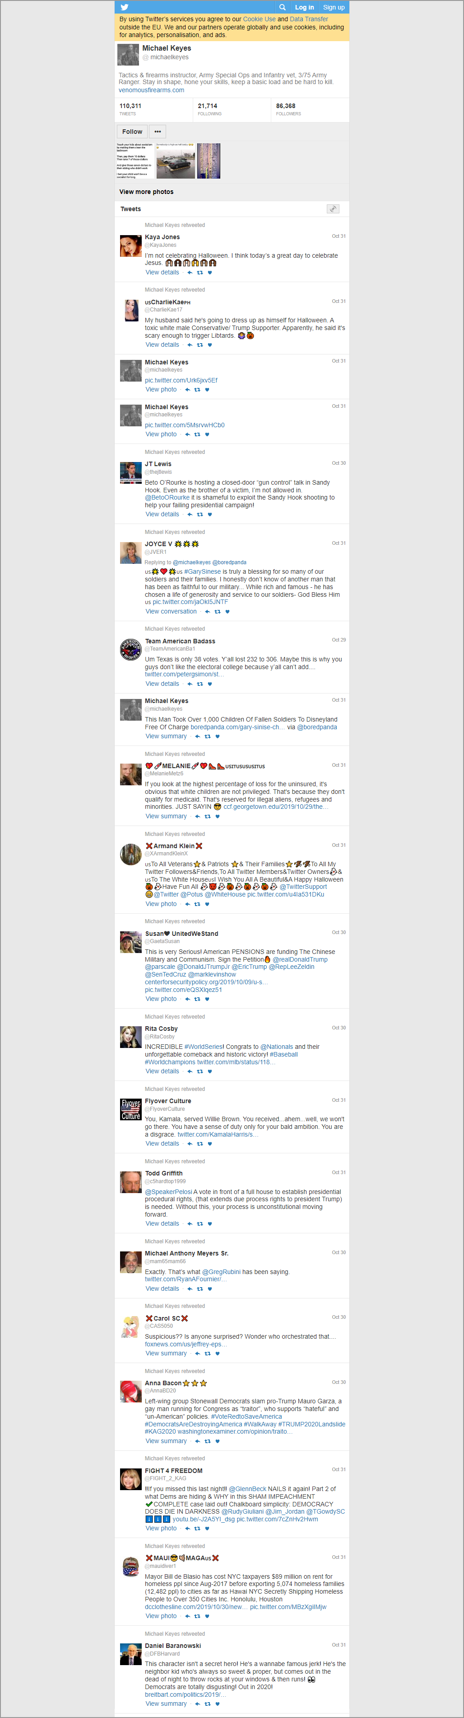Open the search magnifier icon
Viewport: 464px width, 1718px height.
(x=282, y=7)
